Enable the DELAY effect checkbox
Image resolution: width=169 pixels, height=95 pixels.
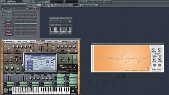(x=26, y=66)
